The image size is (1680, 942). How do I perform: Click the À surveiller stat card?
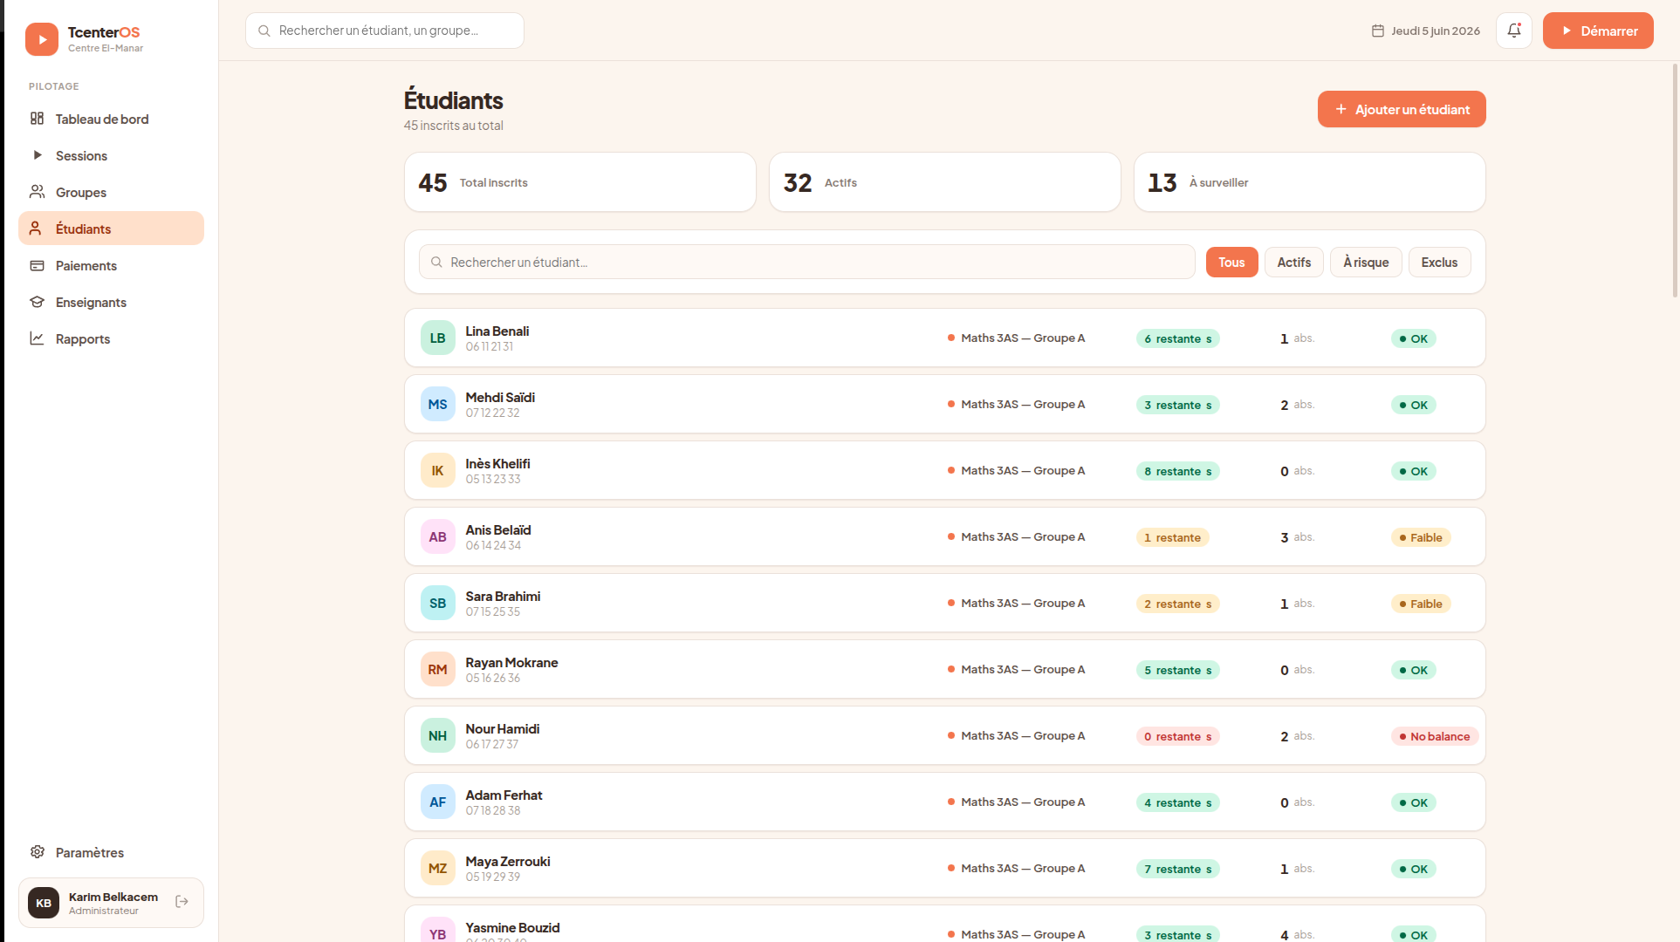[x=1310, y=182]
